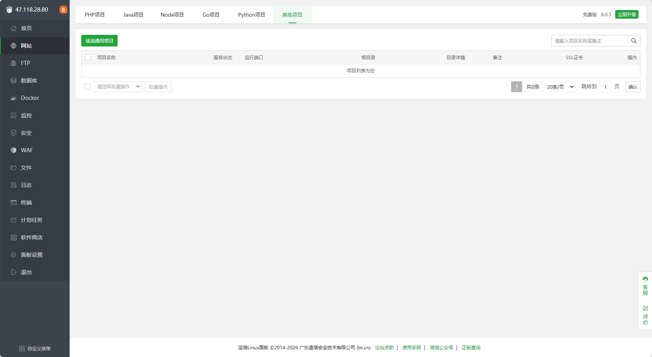The height and width of the screenshot is (357, 652).
Task: Click the panel logo icon near IP
Action: pyautogui.click(x=9, y=10)
